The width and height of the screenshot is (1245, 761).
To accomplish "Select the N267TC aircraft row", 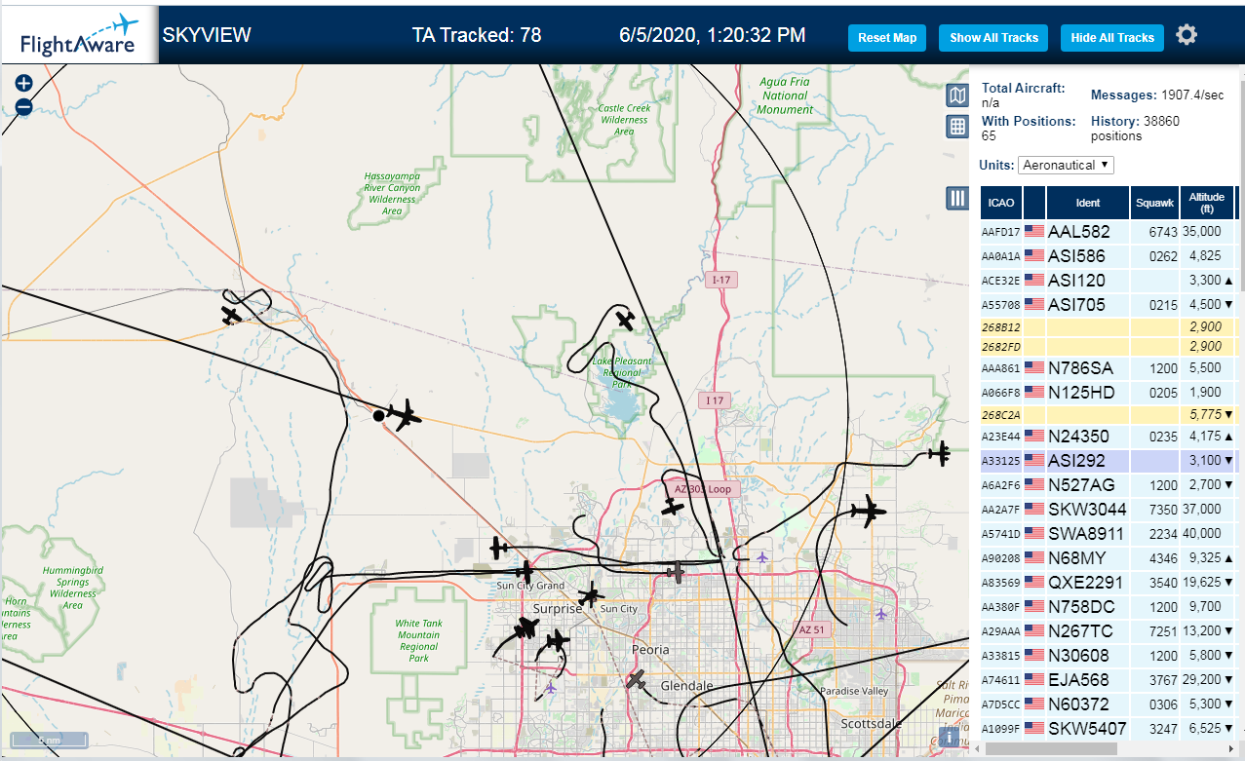I will click(x=1110, y=631).
